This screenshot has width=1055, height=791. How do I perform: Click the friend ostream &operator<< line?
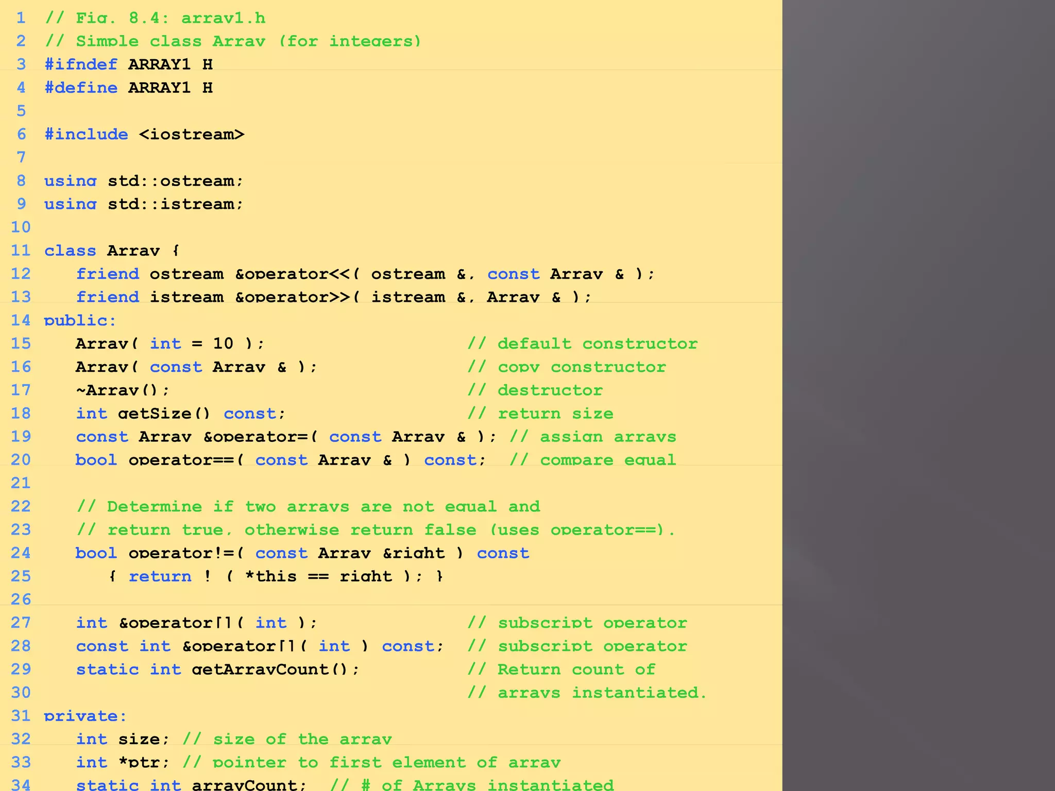click(365, 274)
